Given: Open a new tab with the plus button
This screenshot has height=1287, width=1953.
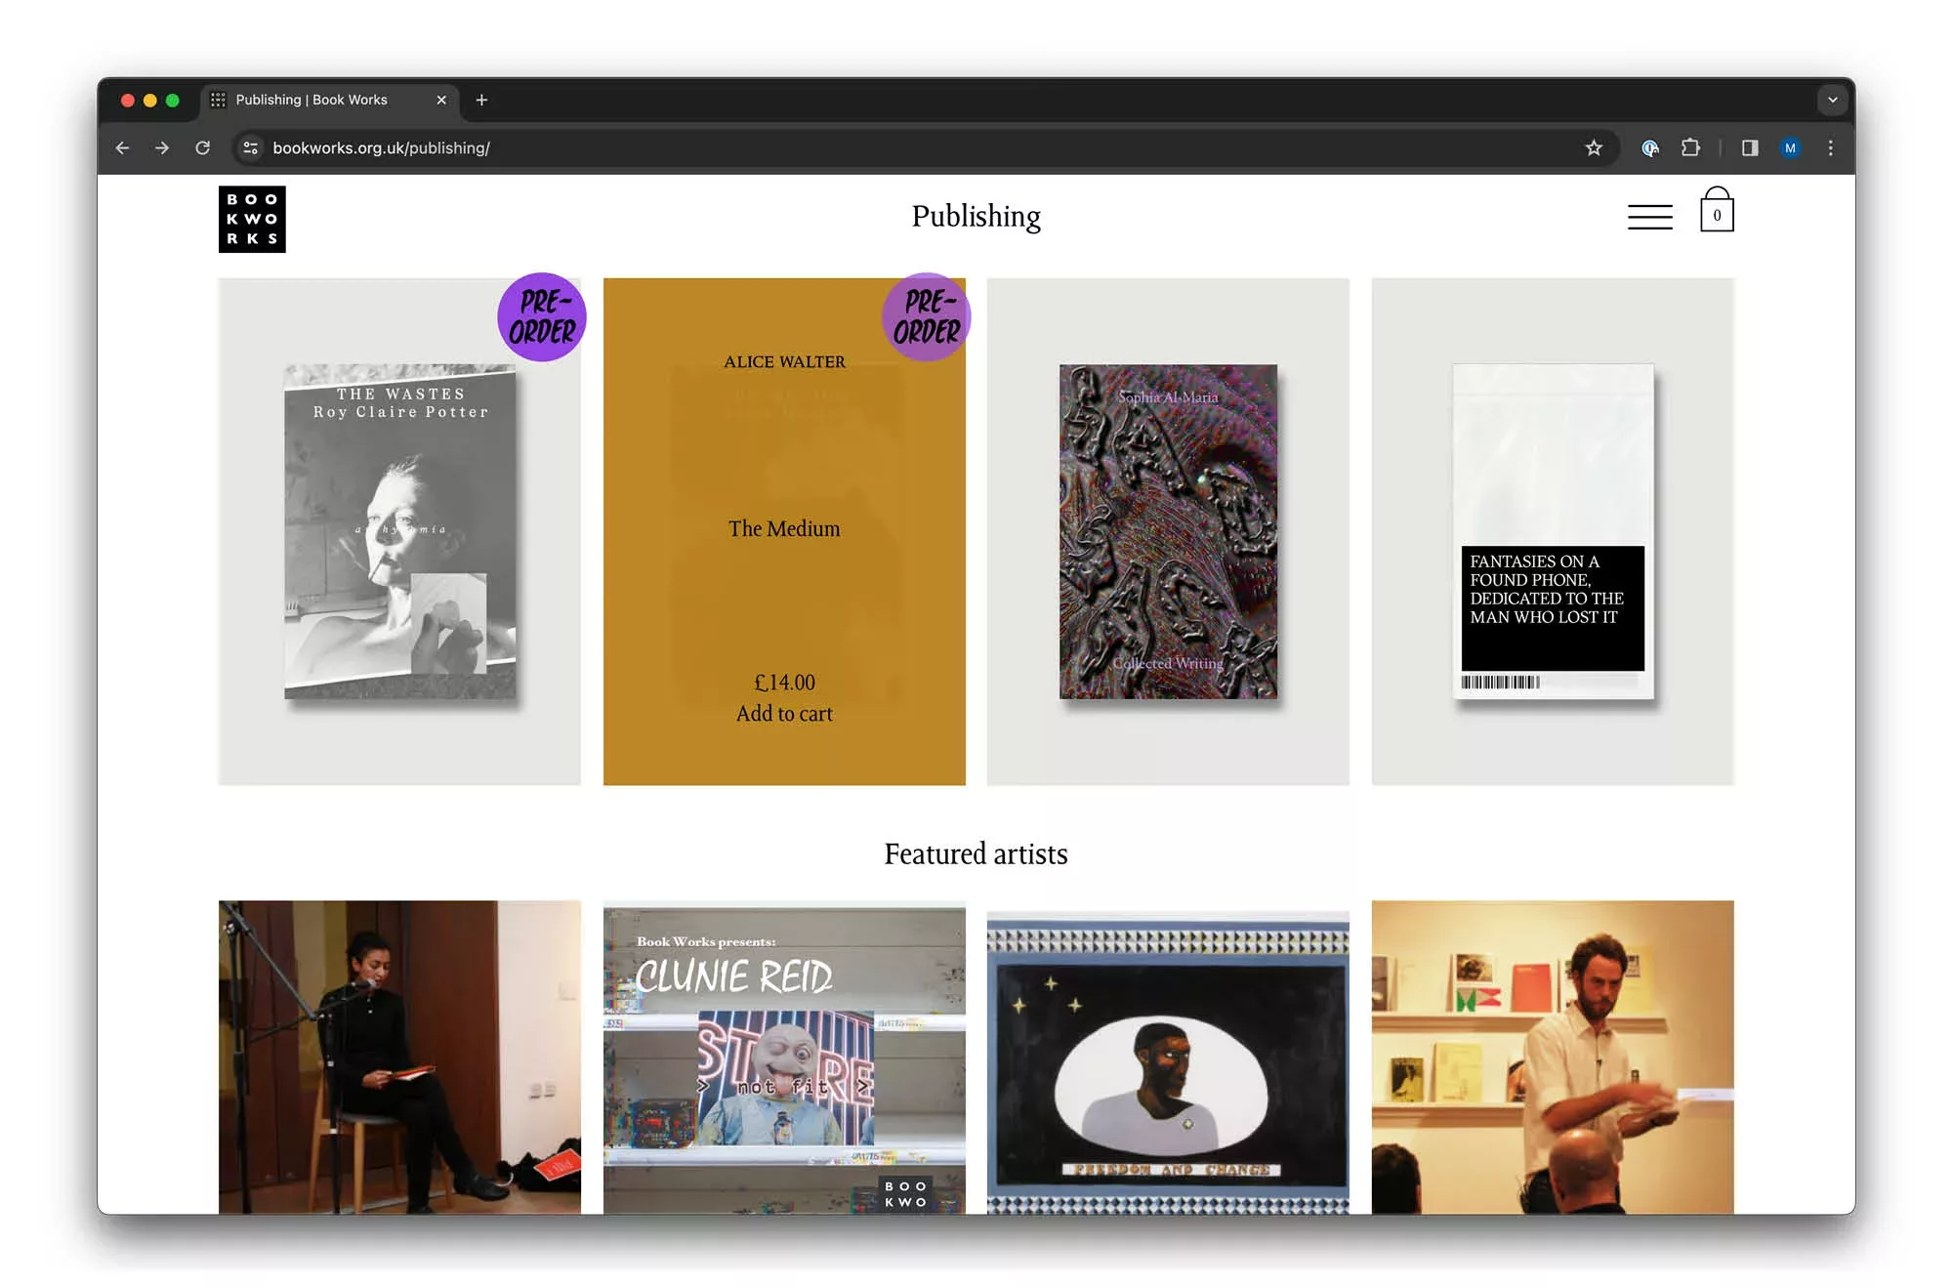Looking at the screenshot, I should (481, 99).
